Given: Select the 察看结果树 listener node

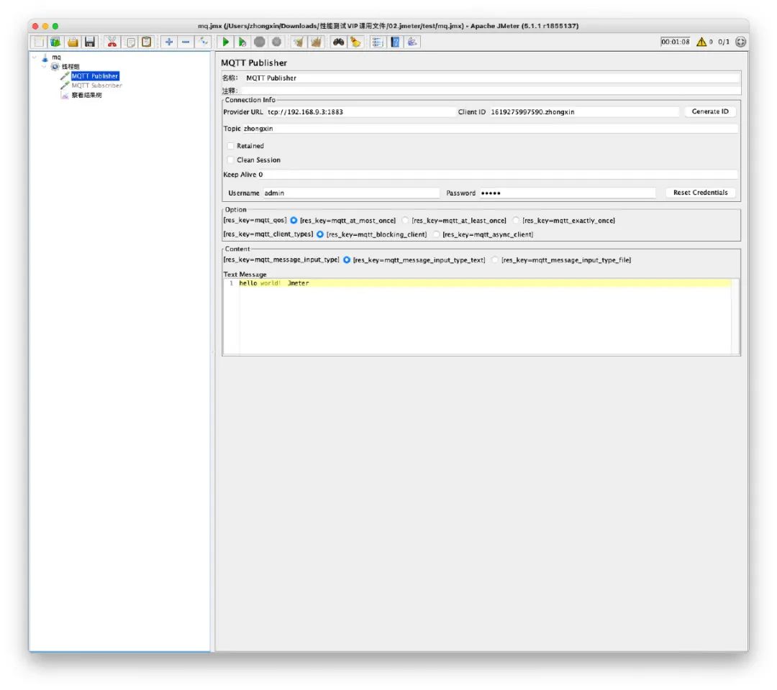Looking at the screenshot, I should (87, 95).
